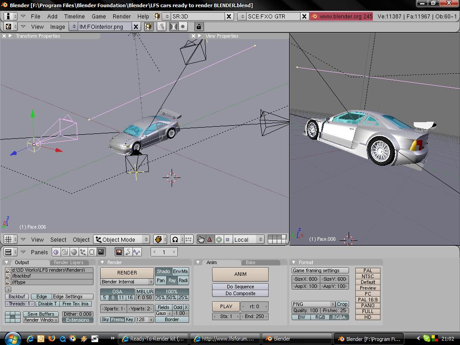The width and height of the screenshot is (460, 345).
Task: Open the Windows Start button
Action: [x=13, y=339]
